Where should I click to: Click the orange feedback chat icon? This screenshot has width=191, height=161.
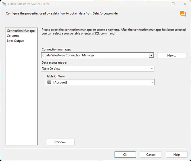[182, 14]
